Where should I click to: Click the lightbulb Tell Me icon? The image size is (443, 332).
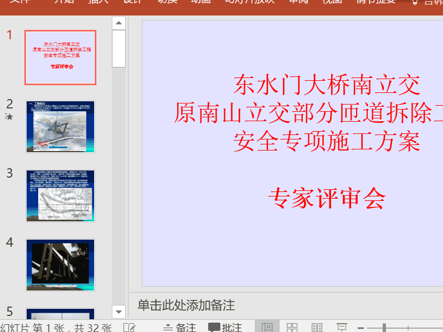click(415, 2)
